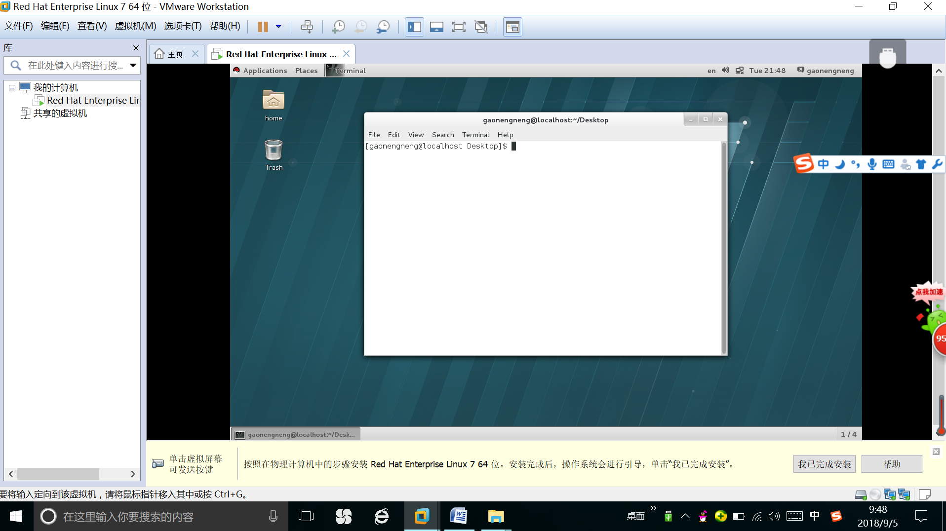This screenshot has height=531, width=946.
Task: Open the home folder desktop icon
Action: [x=273, y=106]
